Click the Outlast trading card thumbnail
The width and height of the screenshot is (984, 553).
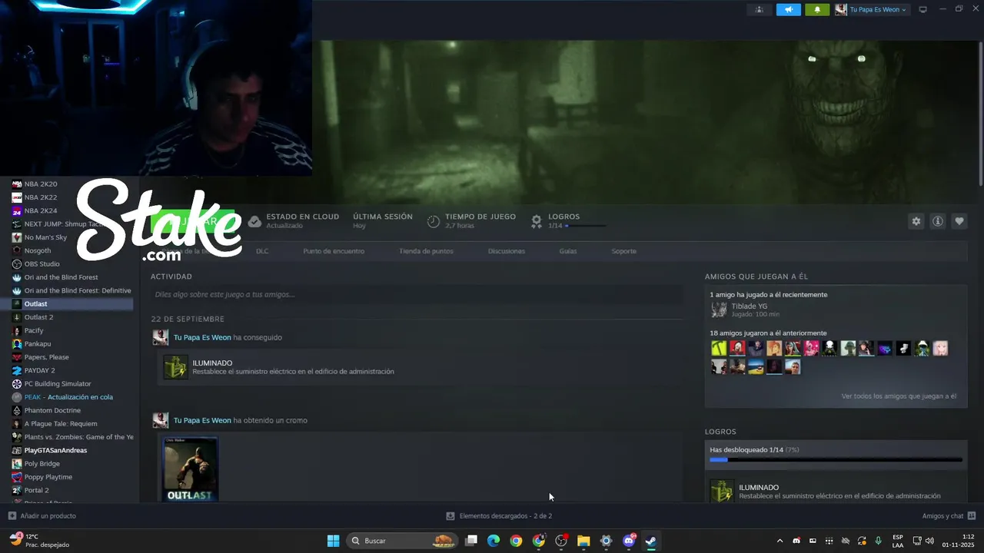pos(190,469)
